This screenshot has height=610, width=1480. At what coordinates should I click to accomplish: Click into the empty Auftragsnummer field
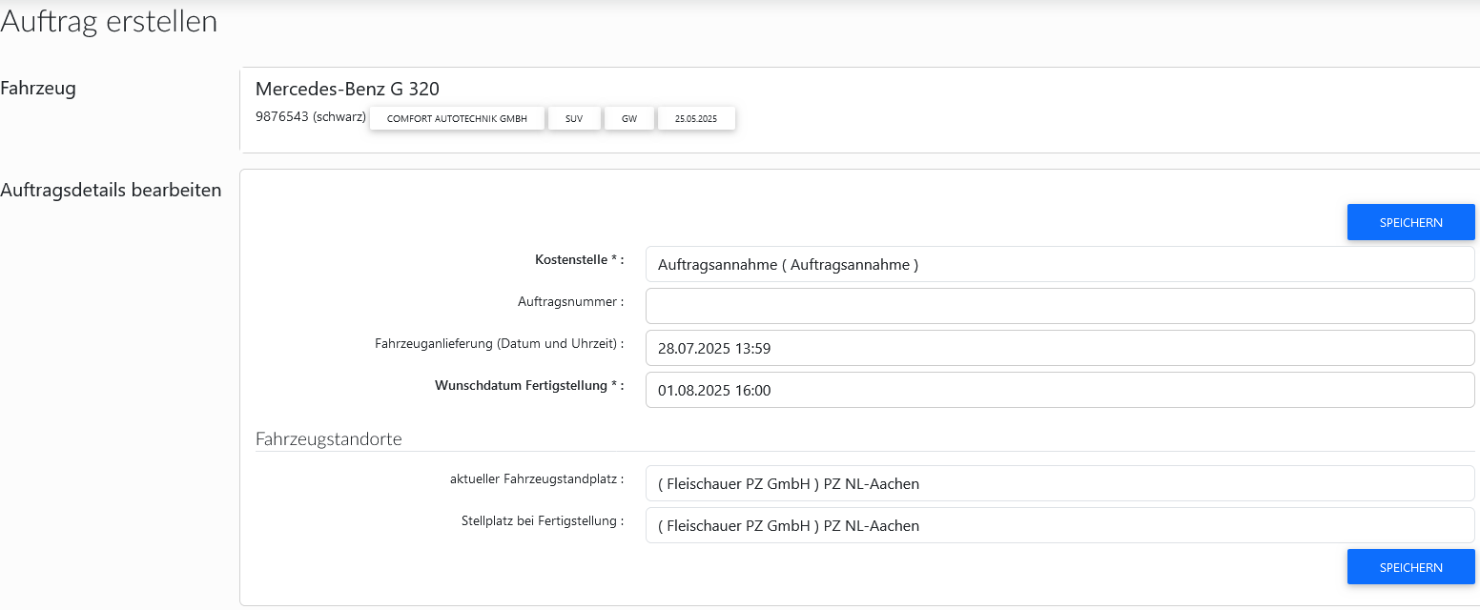(1059, 305)
